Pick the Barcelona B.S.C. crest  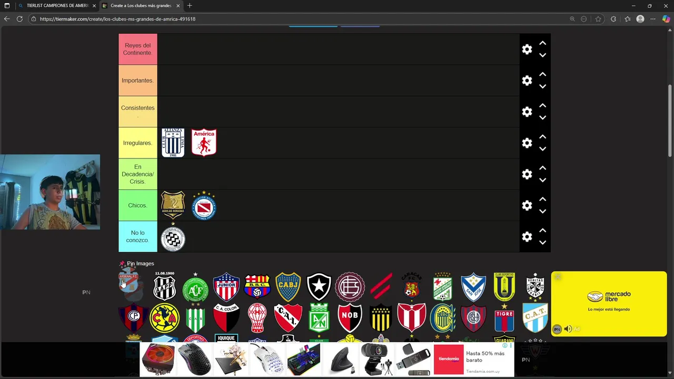257,287
